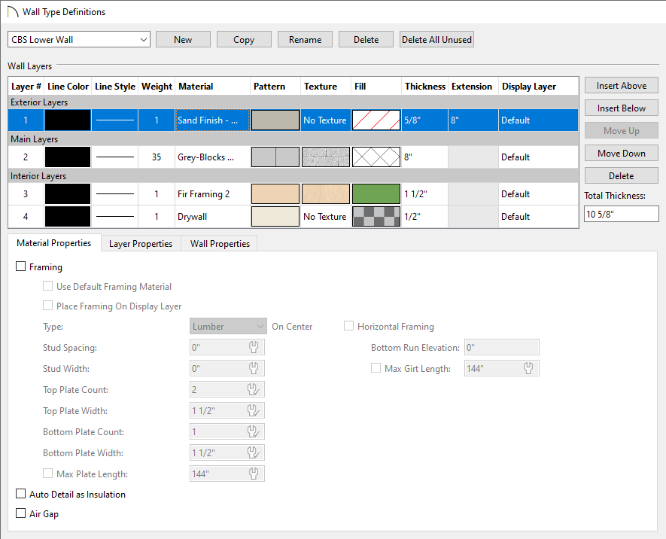Screen dimensions: 666x539
Task: Select the Grey-Blocks material cell
Action: [212, 157]
